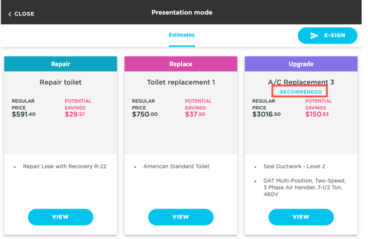This screenshot has height=239, width=368.
Task: View the Toilet replacement 1 estimate
Action: pyautogui.click(x=181, y=217)
